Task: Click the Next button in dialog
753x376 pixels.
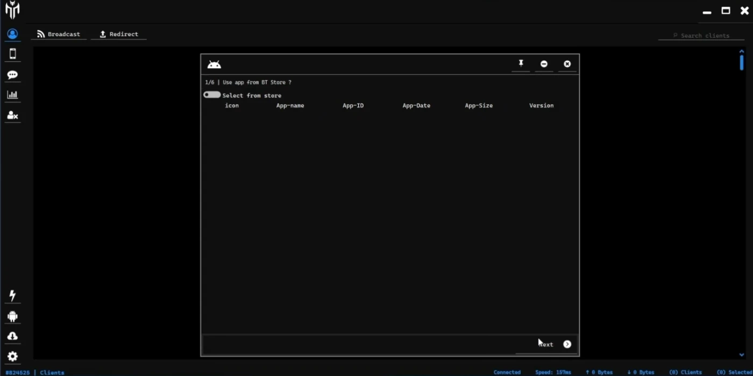Action: 554,344
